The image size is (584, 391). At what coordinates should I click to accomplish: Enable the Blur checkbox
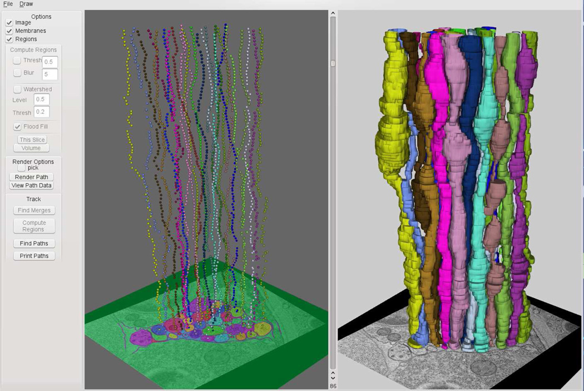pyautogui.click(x=17, y=72)
